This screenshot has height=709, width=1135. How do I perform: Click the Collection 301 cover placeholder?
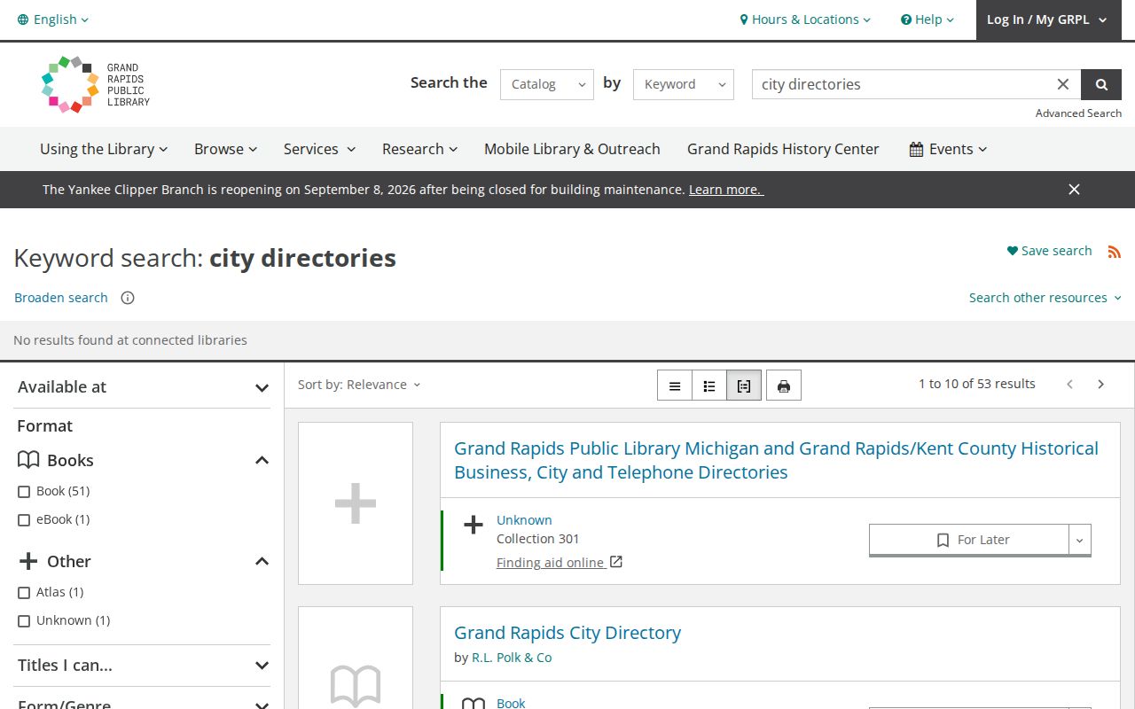356,503
